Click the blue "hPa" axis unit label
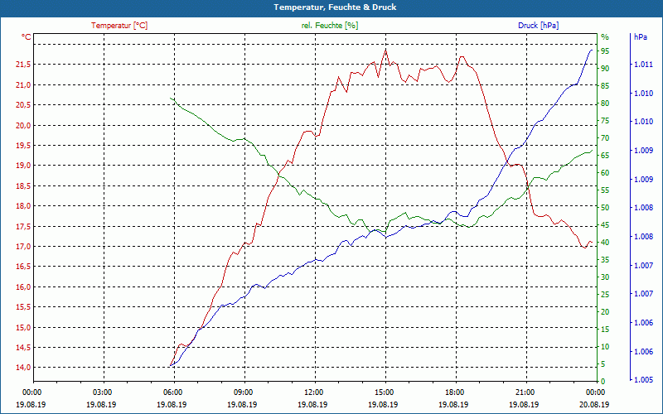 pos(640,37)
